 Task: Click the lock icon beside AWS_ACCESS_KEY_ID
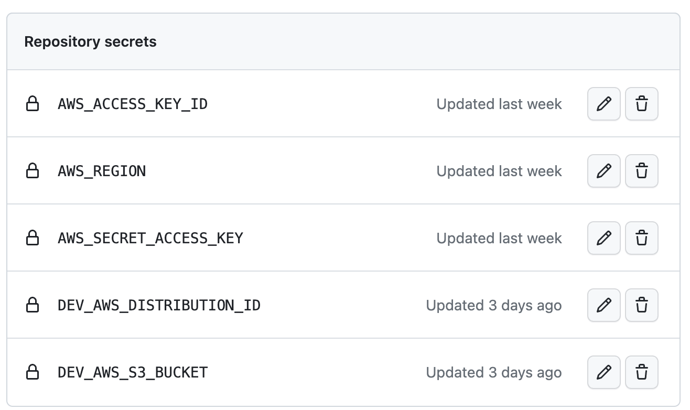33,104
